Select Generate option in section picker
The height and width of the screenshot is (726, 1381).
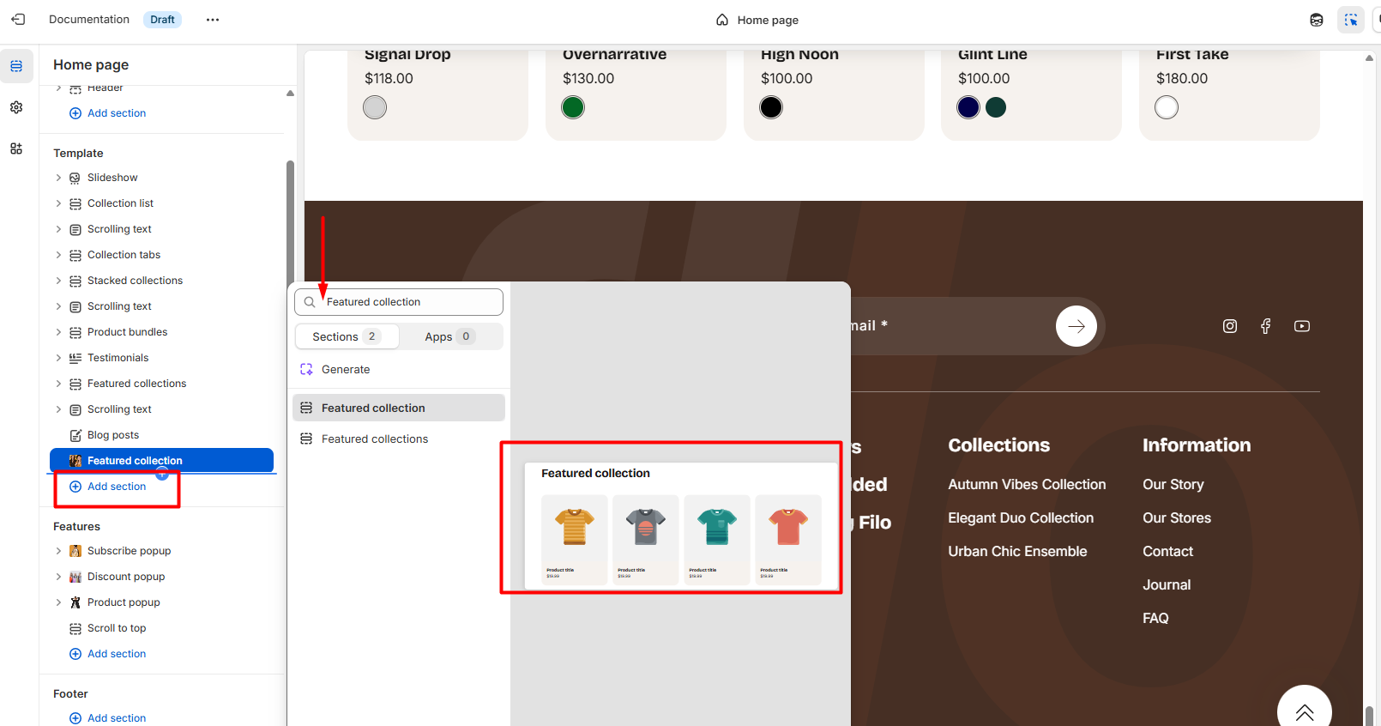[399, 370]
